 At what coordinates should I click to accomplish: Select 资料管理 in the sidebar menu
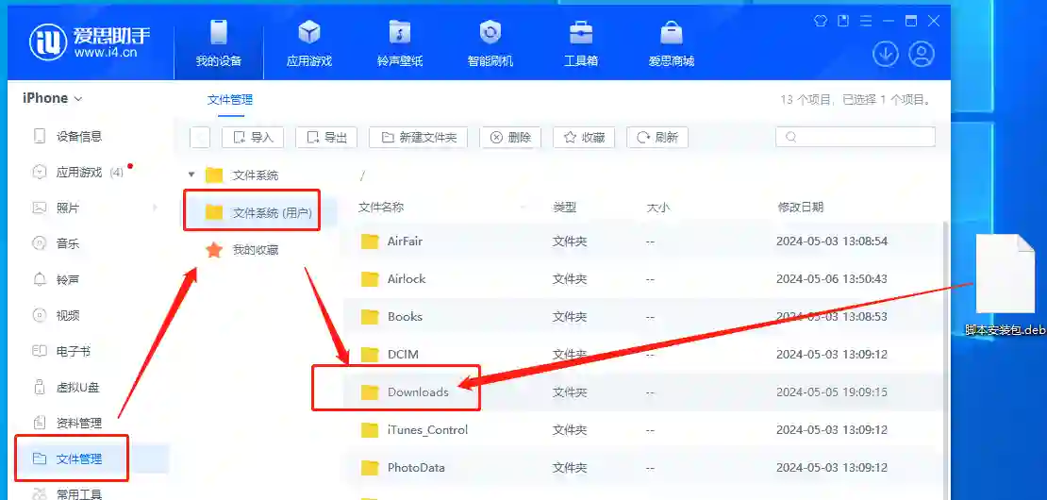pos(78,423)
